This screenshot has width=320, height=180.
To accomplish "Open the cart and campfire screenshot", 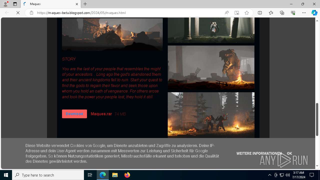I will [112, 34].
